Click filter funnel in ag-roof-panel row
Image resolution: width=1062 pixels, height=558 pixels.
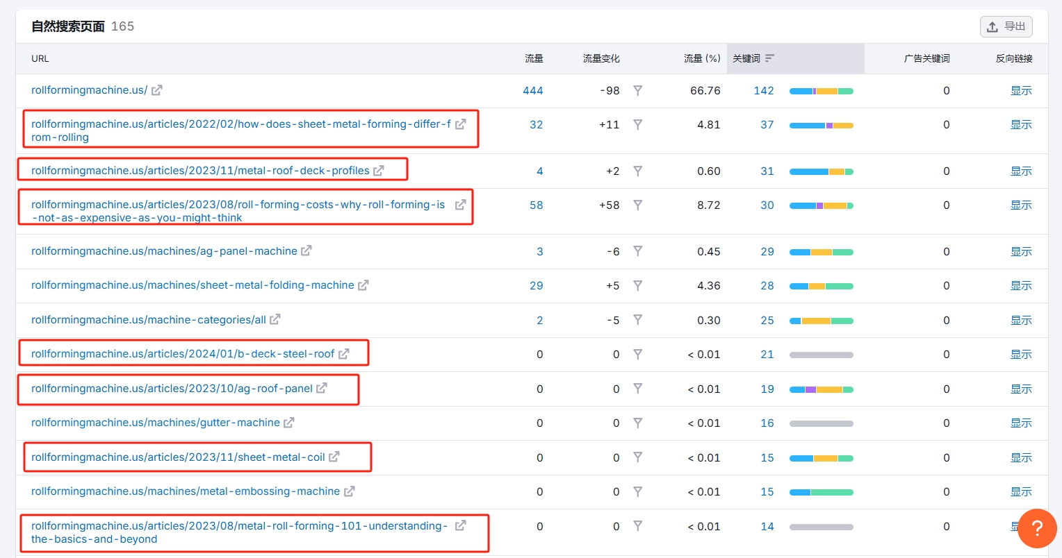coord(638,389)
